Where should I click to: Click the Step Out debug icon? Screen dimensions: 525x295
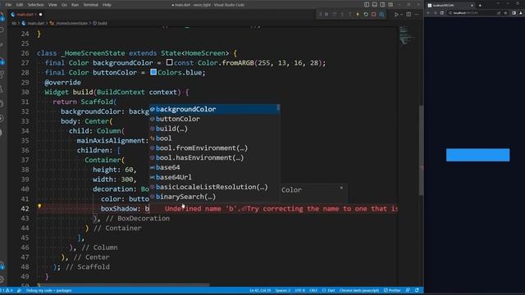point(350,15)
